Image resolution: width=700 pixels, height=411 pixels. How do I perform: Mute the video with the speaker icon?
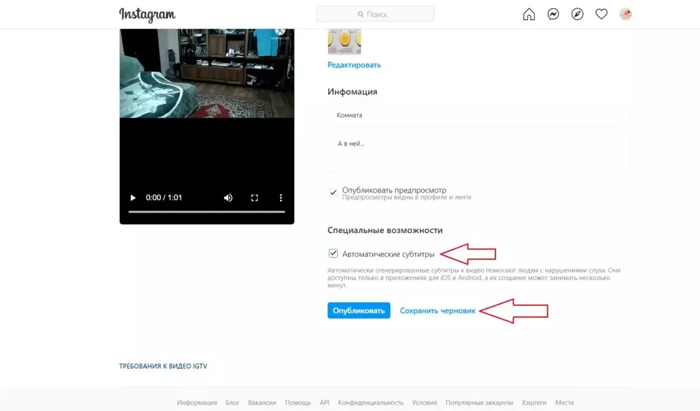[x=228, y=197]
